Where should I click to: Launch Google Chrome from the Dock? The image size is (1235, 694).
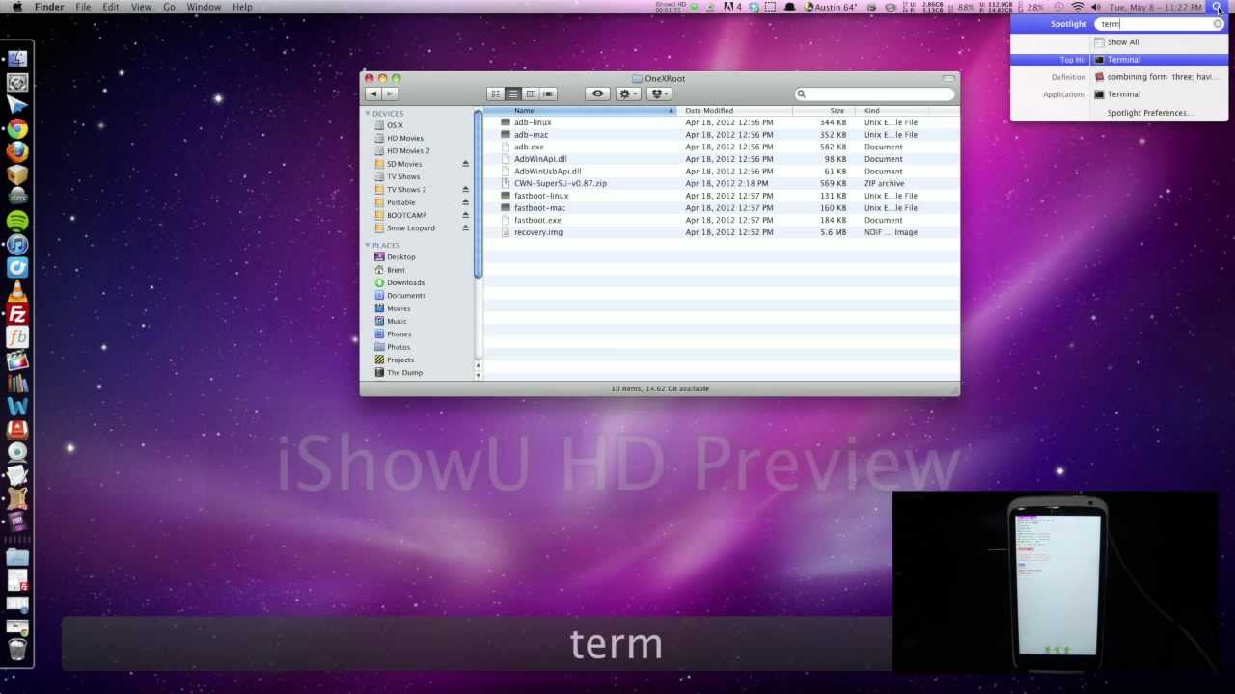click(17, 129)
